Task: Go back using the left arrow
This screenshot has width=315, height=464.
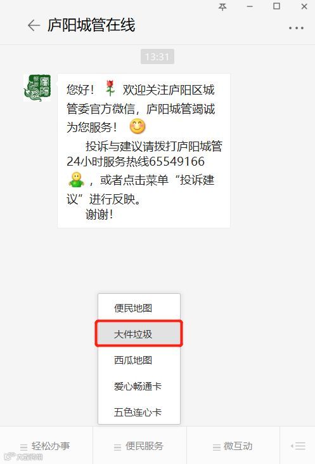Action: click(34, 25)
